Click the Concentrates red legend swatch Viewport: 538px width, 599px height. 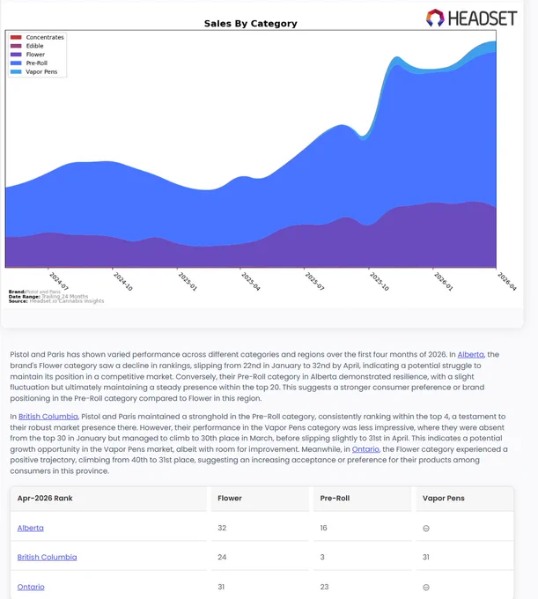click(16, 37)
